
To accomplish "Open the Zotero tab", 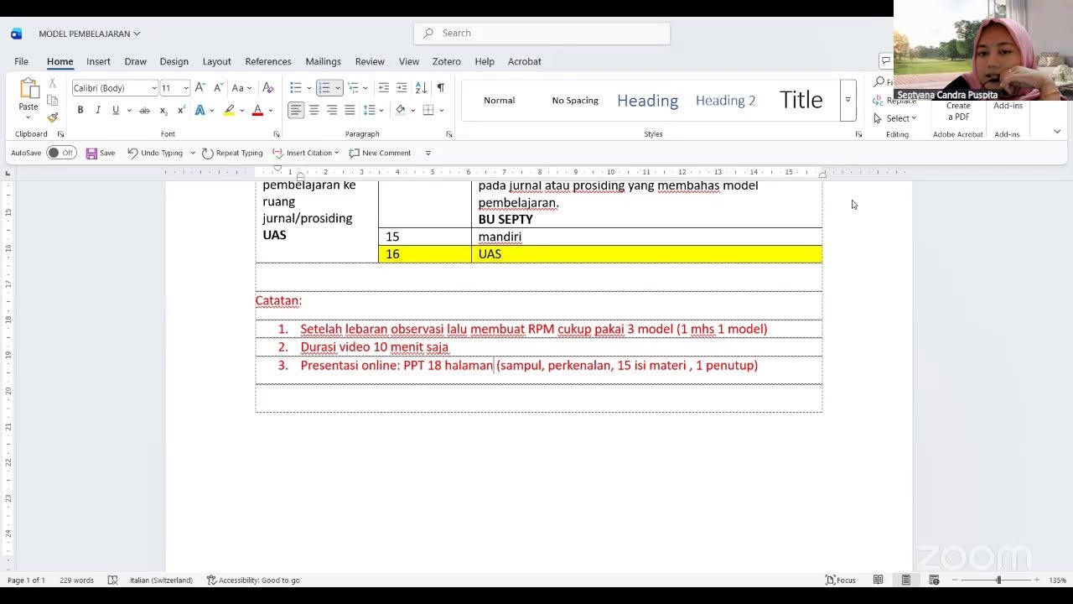I will 446,61.
